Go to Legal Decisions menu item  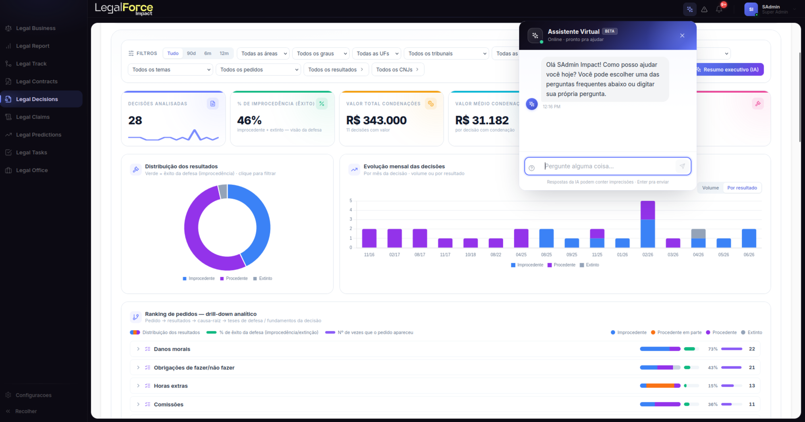(42, 99)
